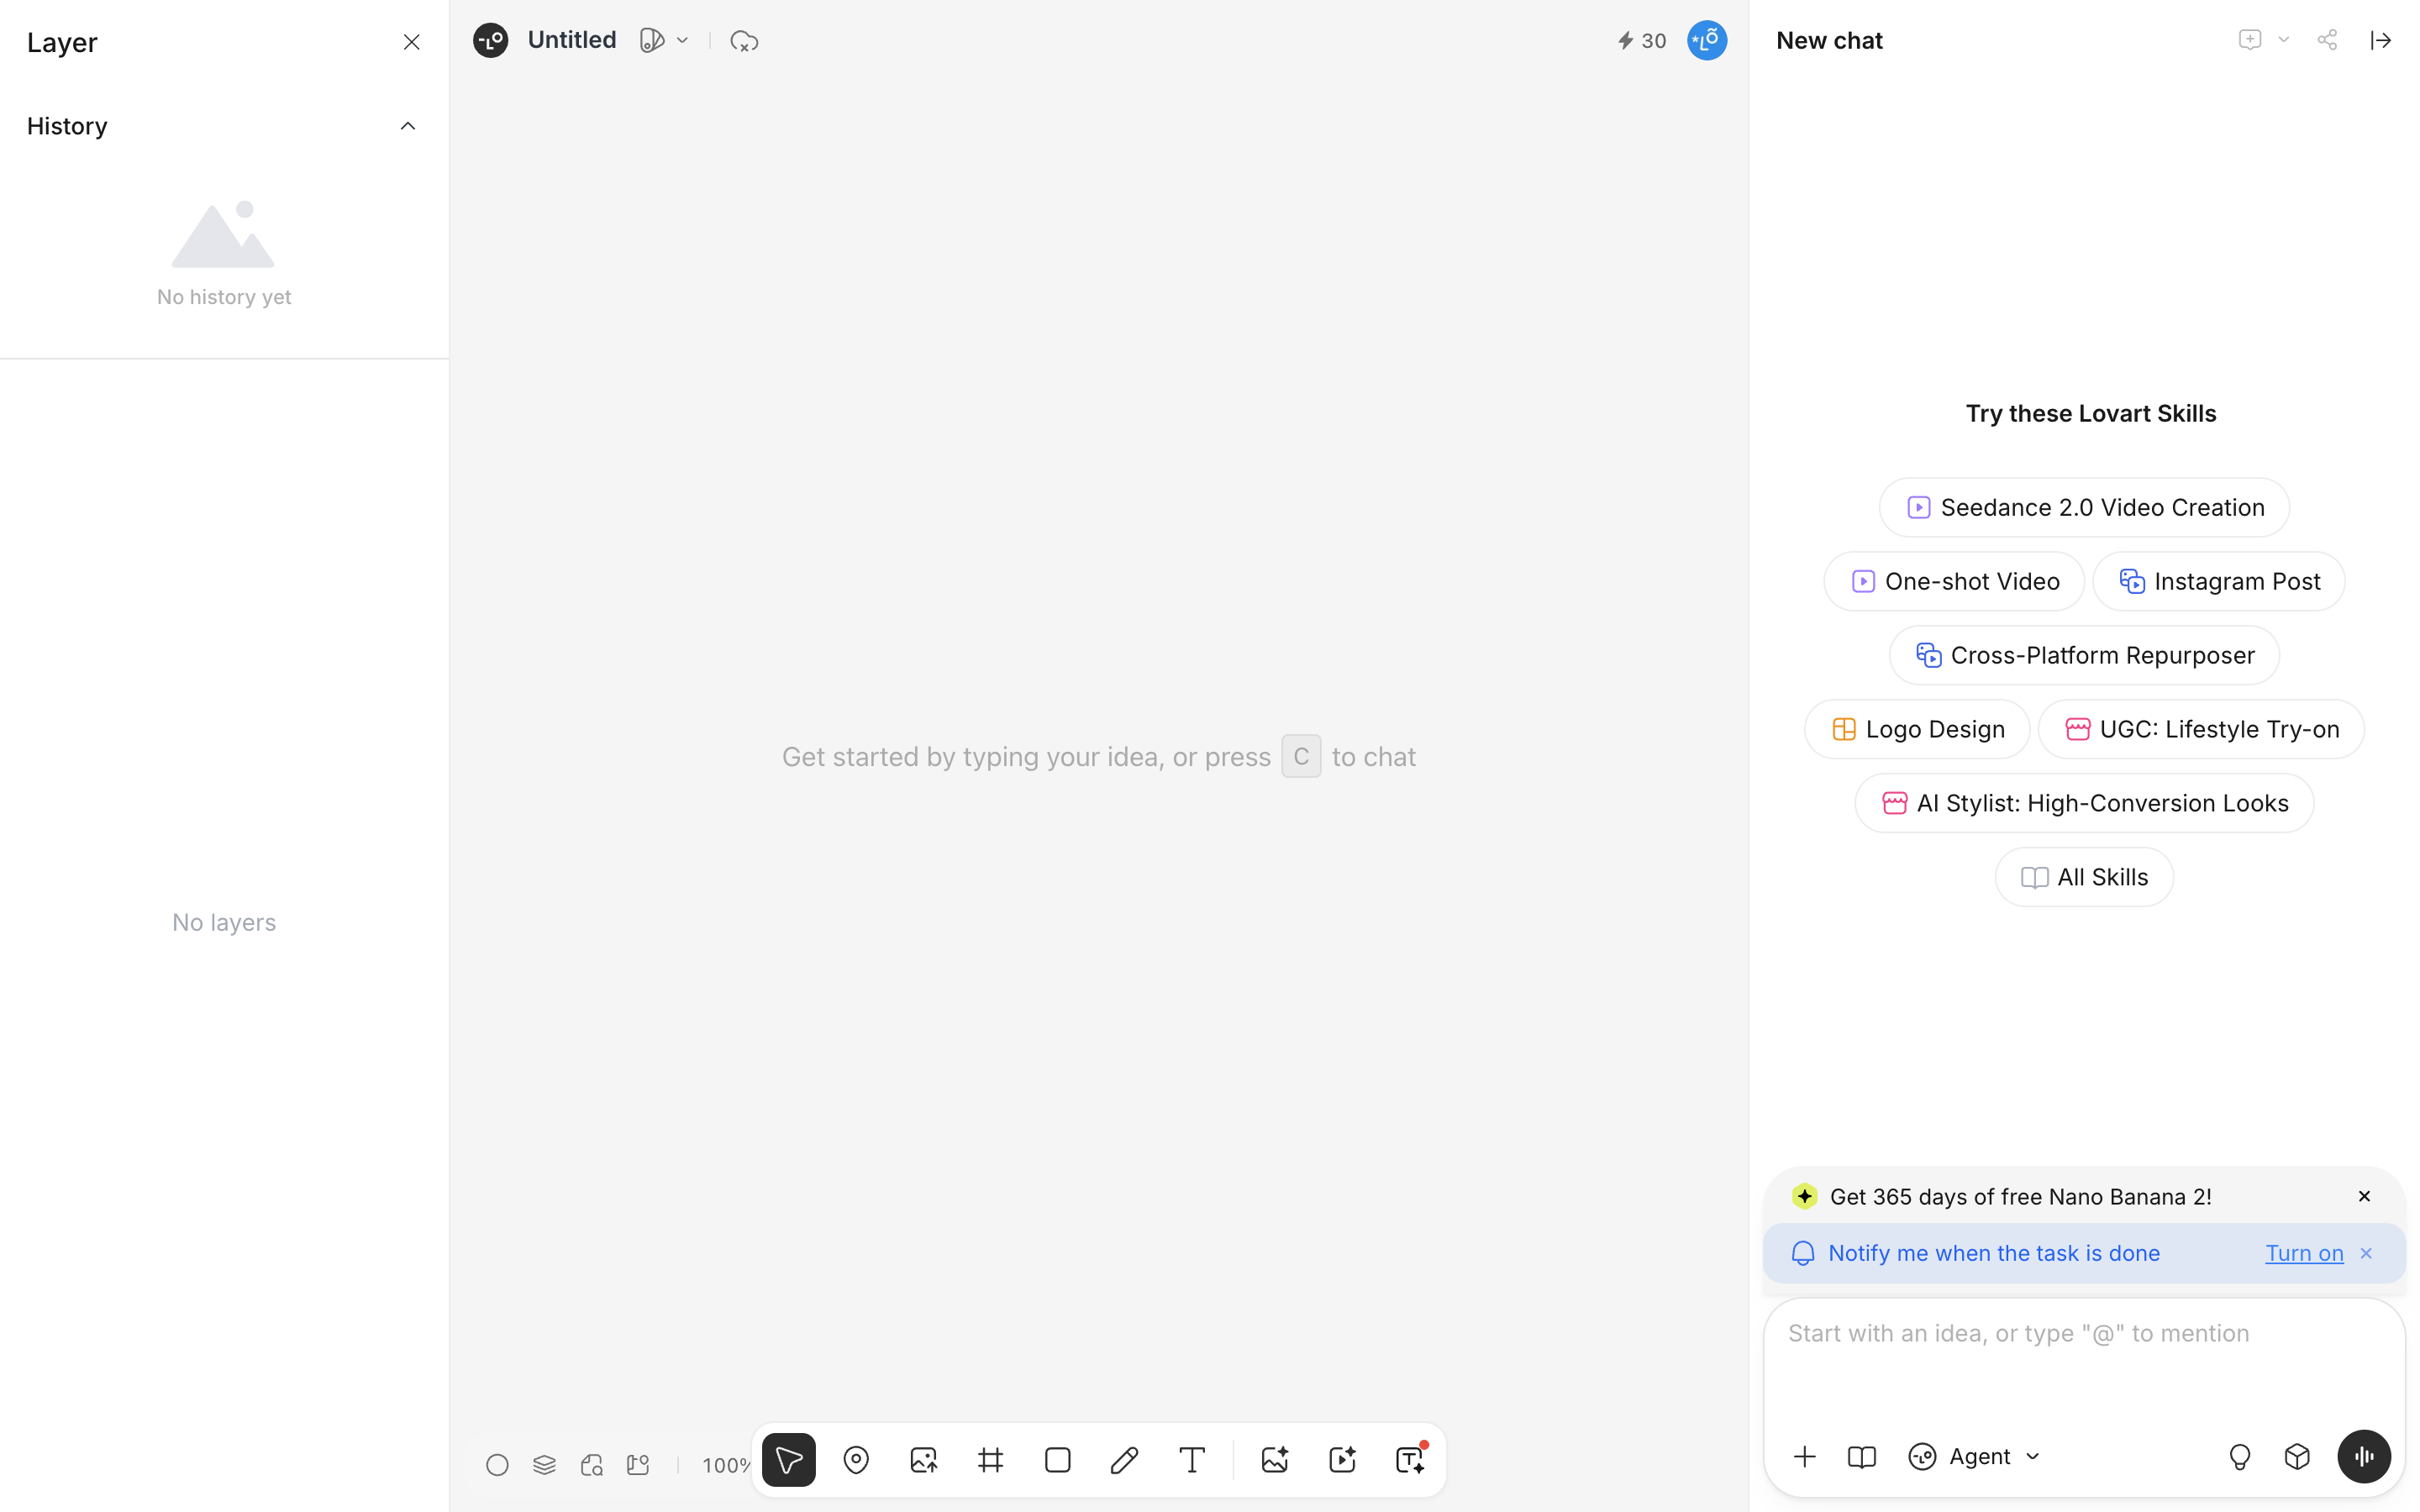Collapse the chat panel with arrow icon
2420x1512 pixels.
click(x=2381, y=40)
